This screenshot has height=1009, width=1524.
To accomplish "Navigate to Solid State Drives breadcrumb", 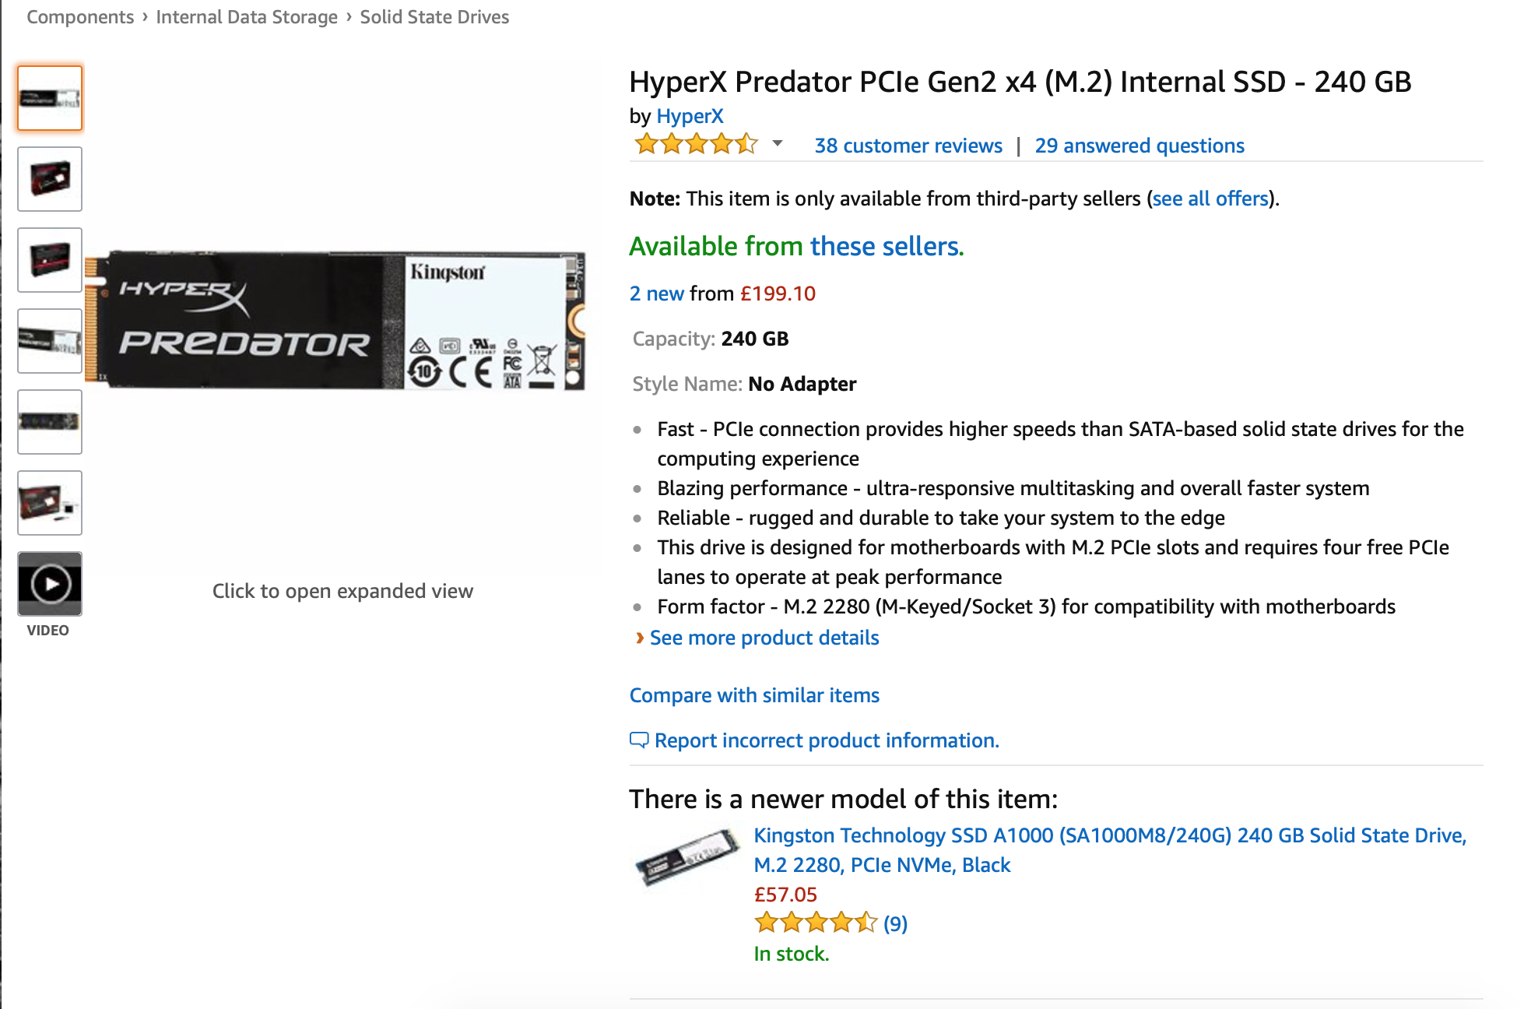I will click(x=434, y=17).
